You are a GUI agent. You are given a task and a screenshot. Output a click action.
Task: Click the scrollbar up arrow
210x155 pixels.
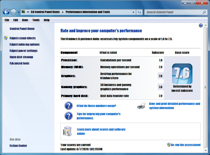click(206, 25)
